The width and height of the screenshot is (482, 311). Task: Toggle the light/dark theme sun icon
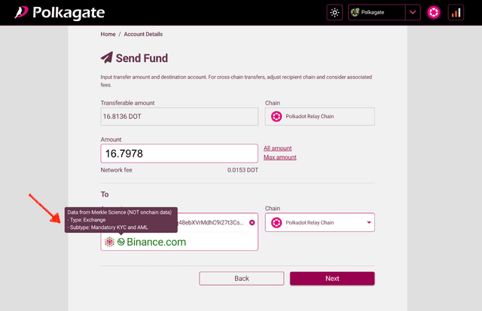(334, 13)
